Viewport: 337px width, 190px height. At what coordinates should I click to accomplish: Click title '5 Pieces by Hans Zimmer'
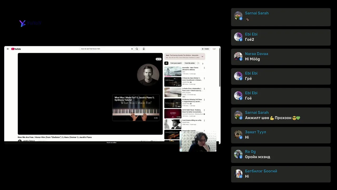tap(192, 79)
